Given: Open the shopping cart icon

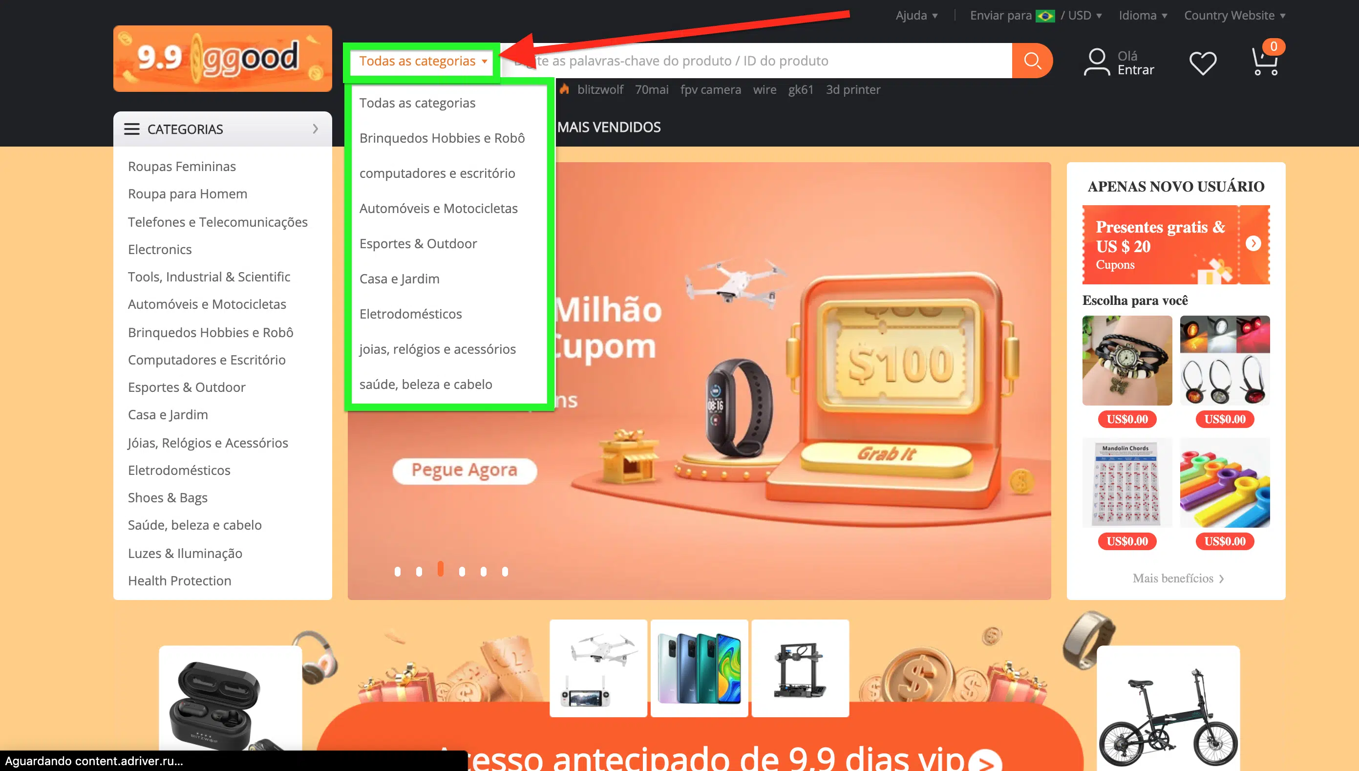Looking at the screenshot, I should [1265, 62].
